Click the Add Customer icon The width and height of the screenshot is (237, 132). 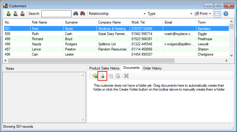(x=8, y=14)
